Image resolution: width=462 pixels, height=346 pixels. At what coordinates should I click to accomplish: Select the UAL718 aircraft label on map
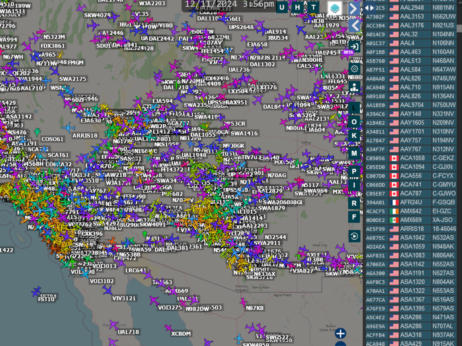click(x=128, y=332)
